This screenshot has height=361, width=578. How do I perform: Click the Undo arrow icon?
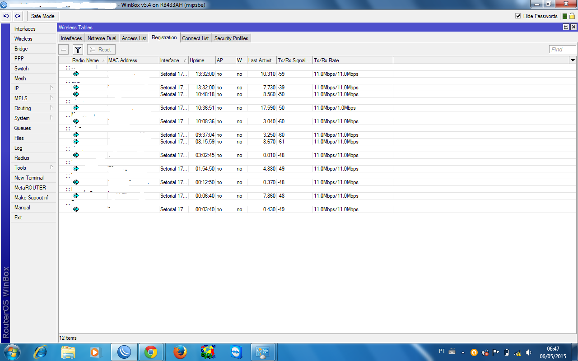(6, 16)
